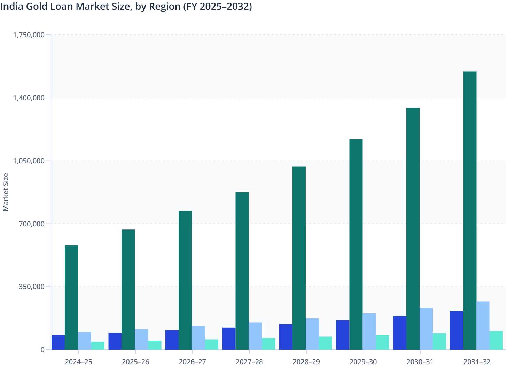This screenshot has height=390, width=525.
Task: Click the light blue bar for 2031–32
Action: [x=484, y=326]
